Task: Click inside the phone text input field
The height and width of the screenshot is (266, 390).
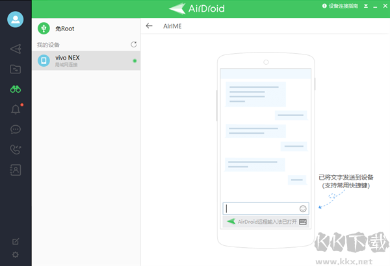Action: tap(266, 209)
